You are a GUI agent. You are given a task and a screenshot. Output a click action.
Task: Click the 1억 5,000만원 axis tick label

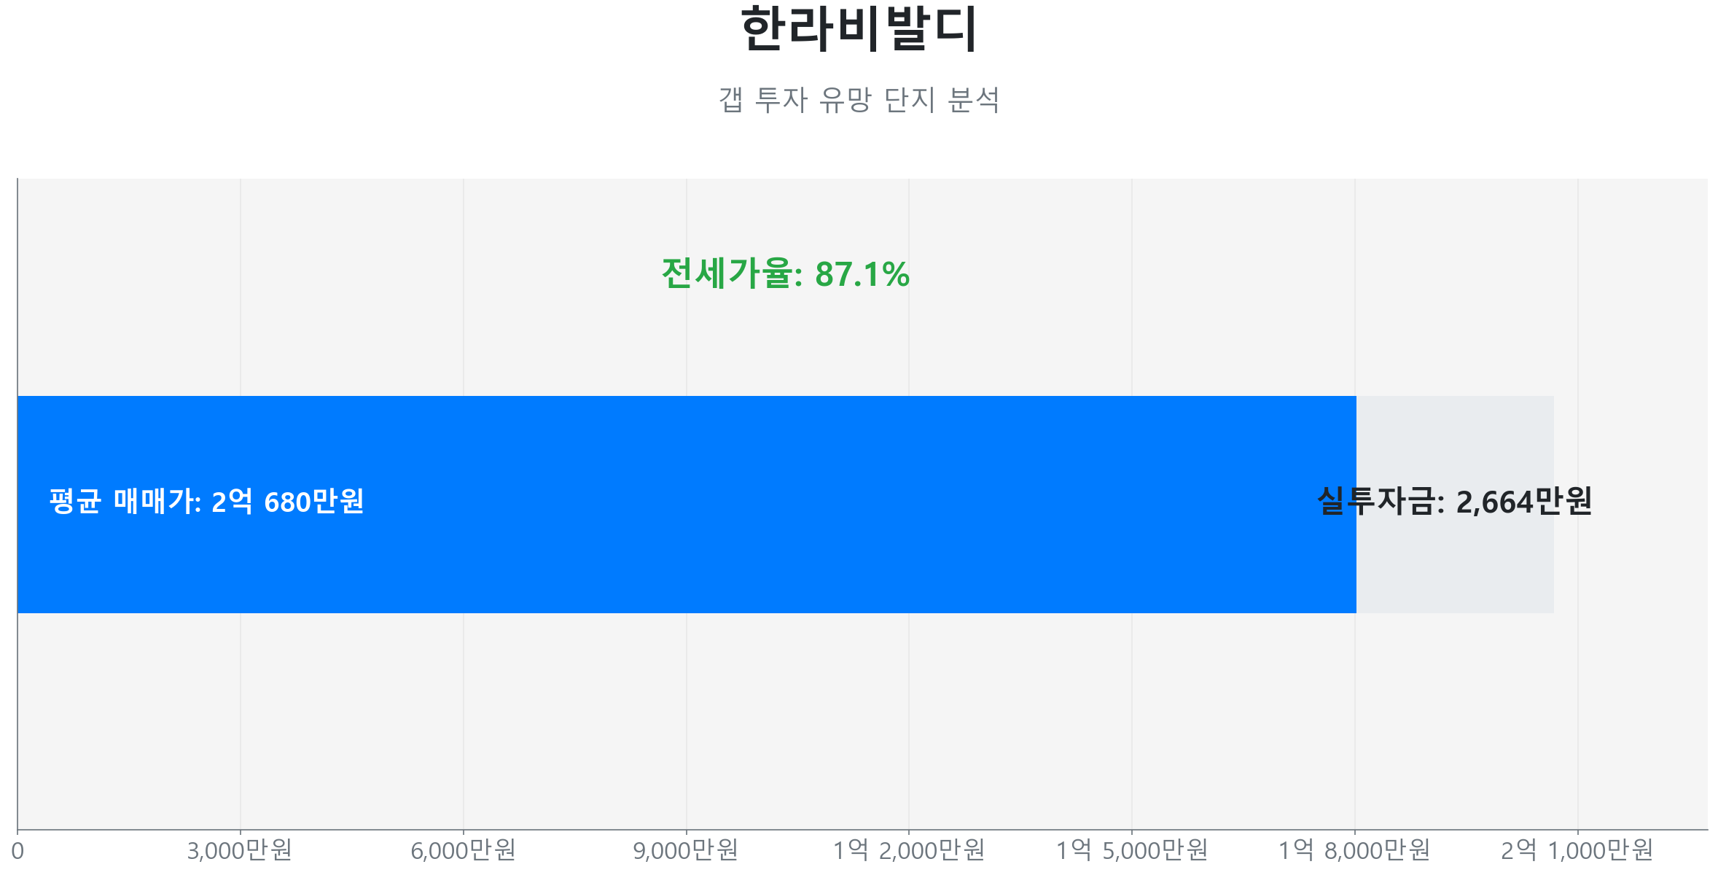(x=1132, y=850)
